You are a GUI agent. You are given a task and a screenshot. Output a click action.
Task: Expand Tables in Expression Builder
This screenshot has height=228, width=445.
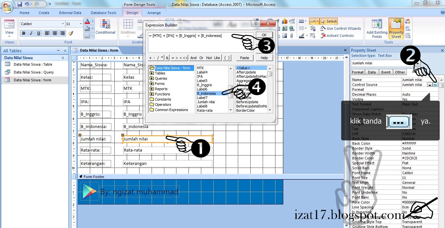click(152, 73)
